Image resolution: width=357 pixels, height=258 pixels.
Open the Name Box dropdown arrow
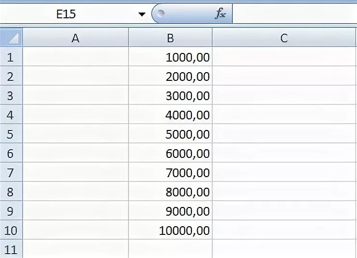click(142, 14)
